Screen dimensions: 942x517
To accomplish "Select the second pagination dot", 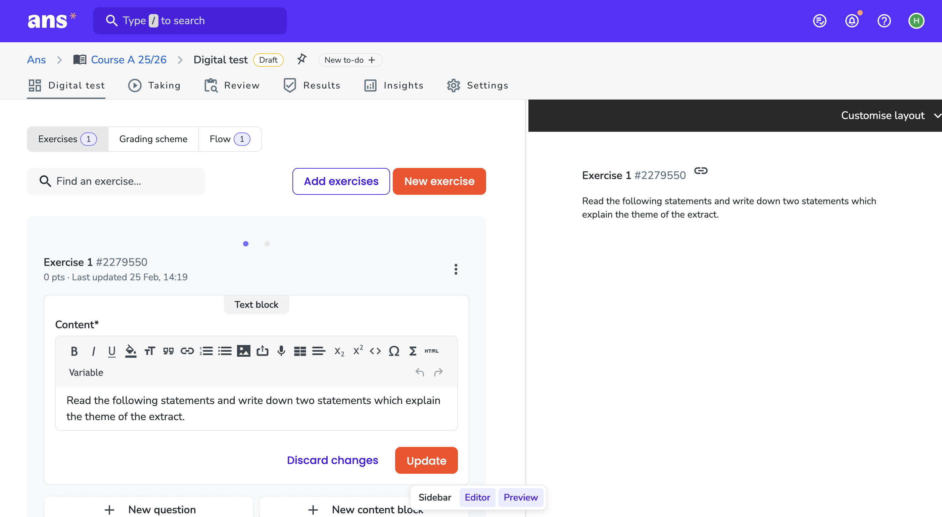I will [x=267, y=243].
